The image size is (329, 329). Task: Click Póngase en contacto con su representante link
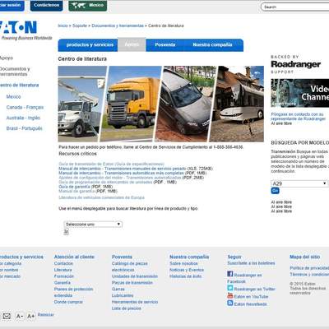(299, 117)
